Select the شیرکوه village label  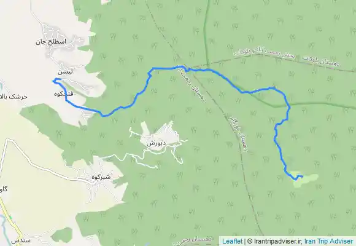click(101, 177)
